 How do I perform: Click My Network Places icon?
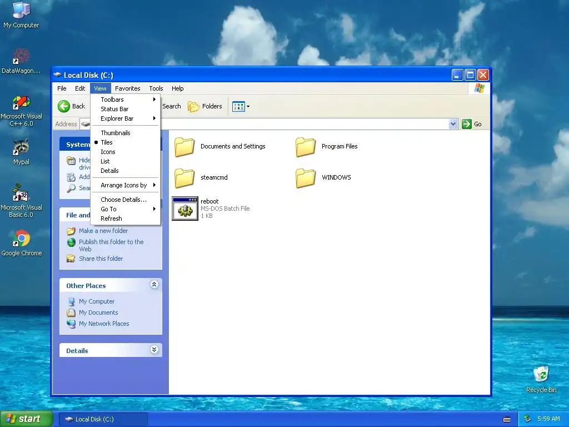tap(71, 324)
